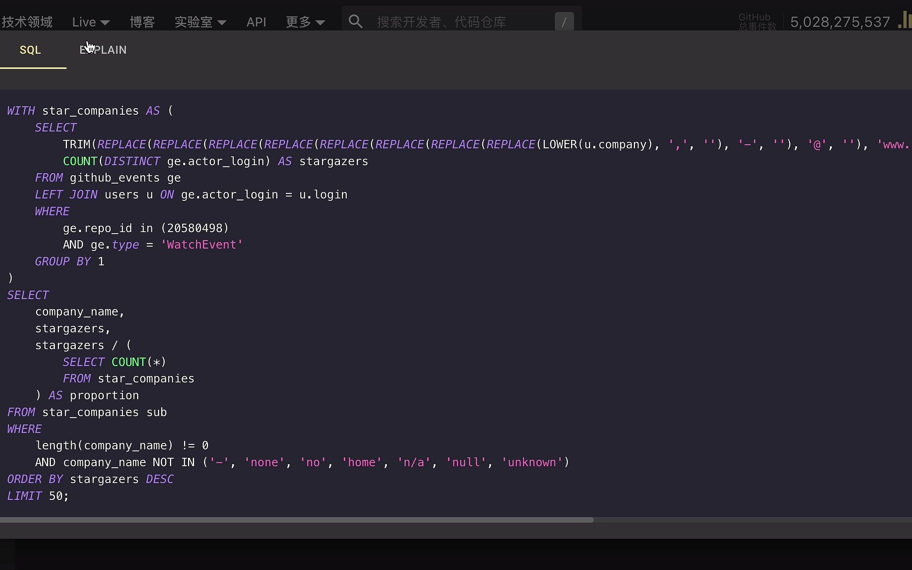The height and width of the screenshot is (570, 912).
Task: Open the 博客 link
Action: pyautogui.click(x=142, y=22)
